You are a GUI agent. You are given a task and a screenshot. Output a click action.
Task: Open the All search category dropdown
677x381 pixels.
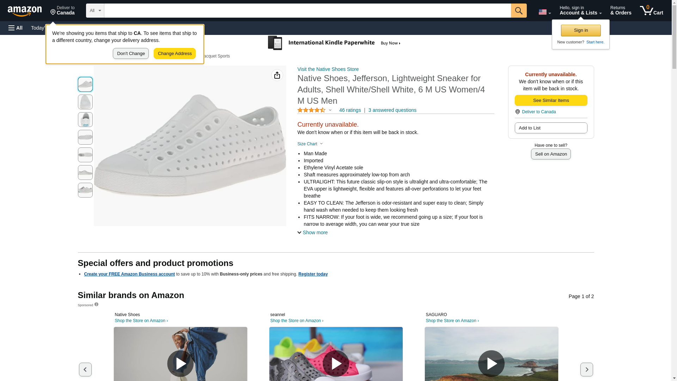95,11
